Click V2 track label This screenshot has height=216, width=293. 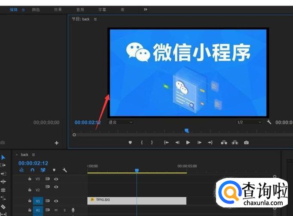point(37,190)
